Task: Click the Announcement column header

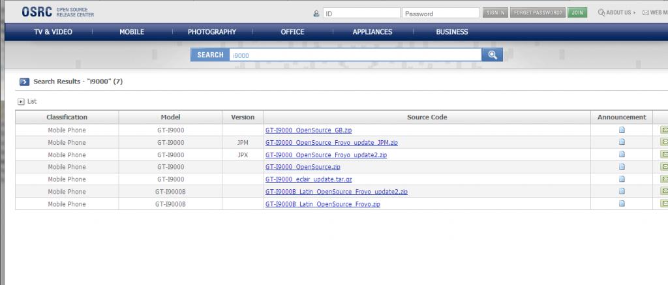Action: (x=622, y=117)
